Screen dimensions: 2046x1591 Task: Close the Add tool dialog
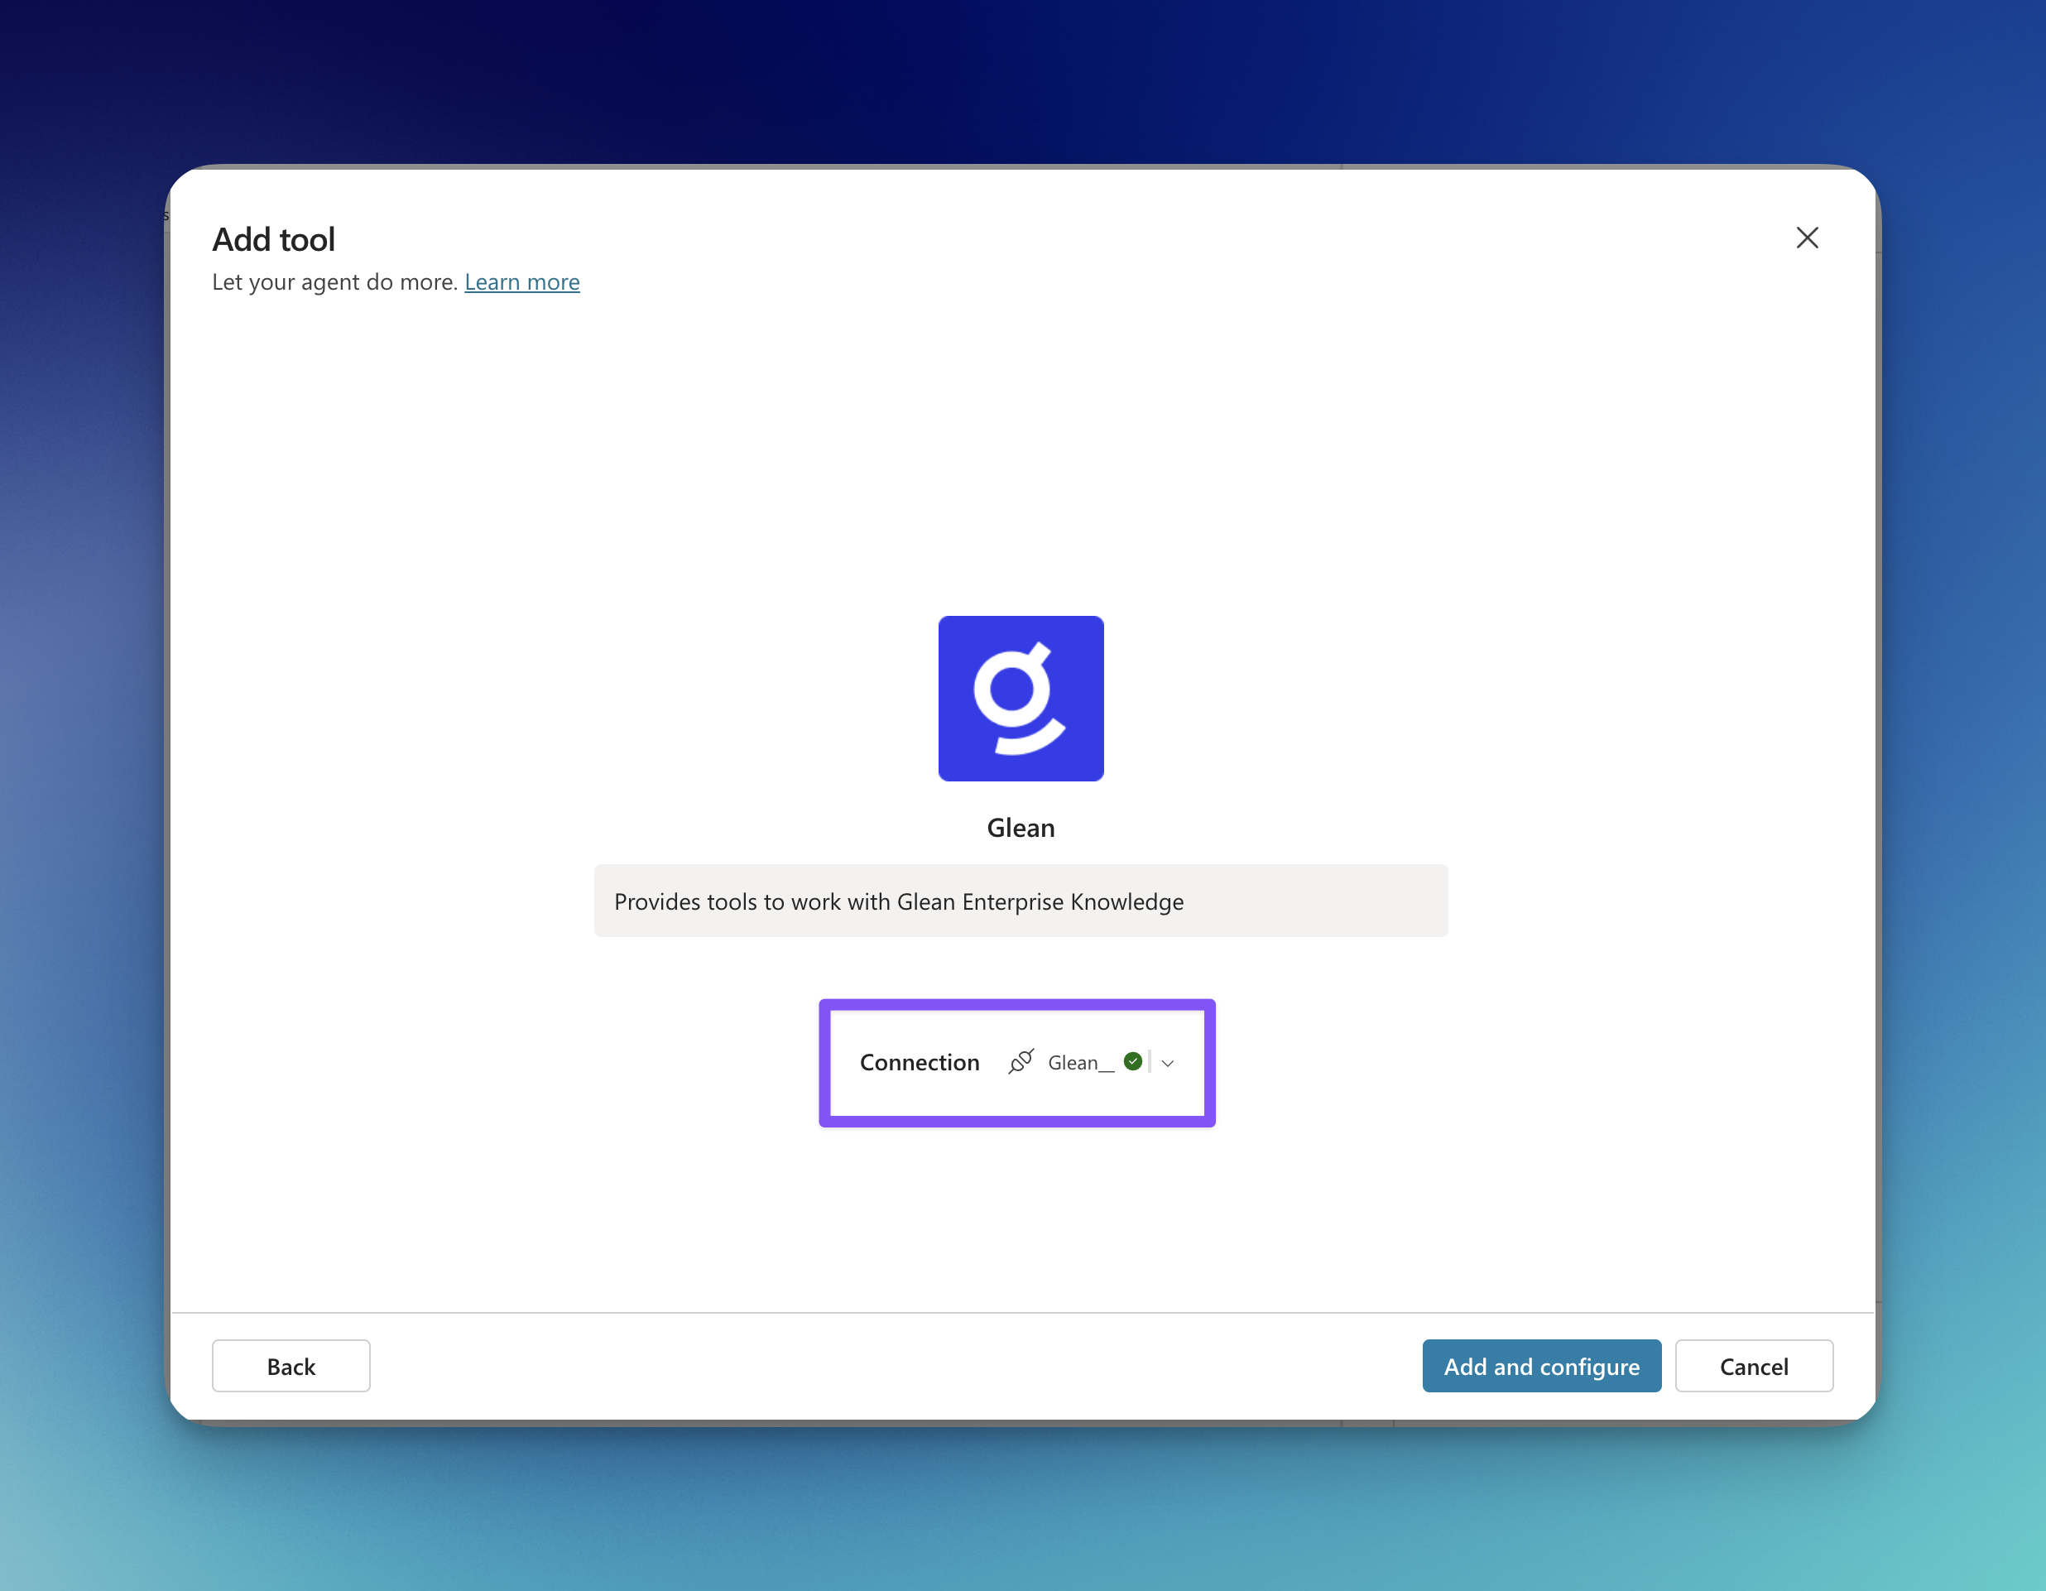pyautogui.click(x=1807, y=237)
